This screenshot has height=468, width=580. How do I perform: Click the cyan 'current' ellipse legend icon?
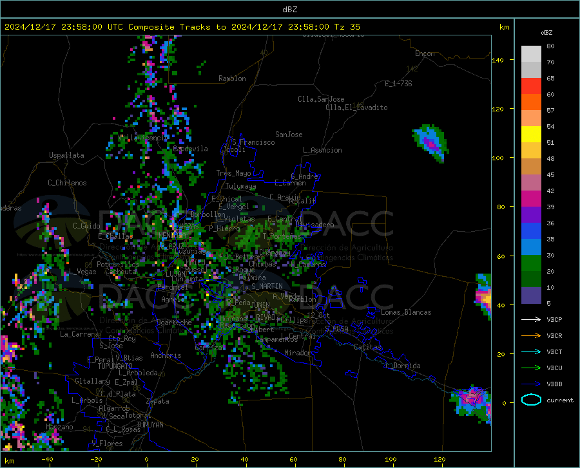[x=531, y=400]
